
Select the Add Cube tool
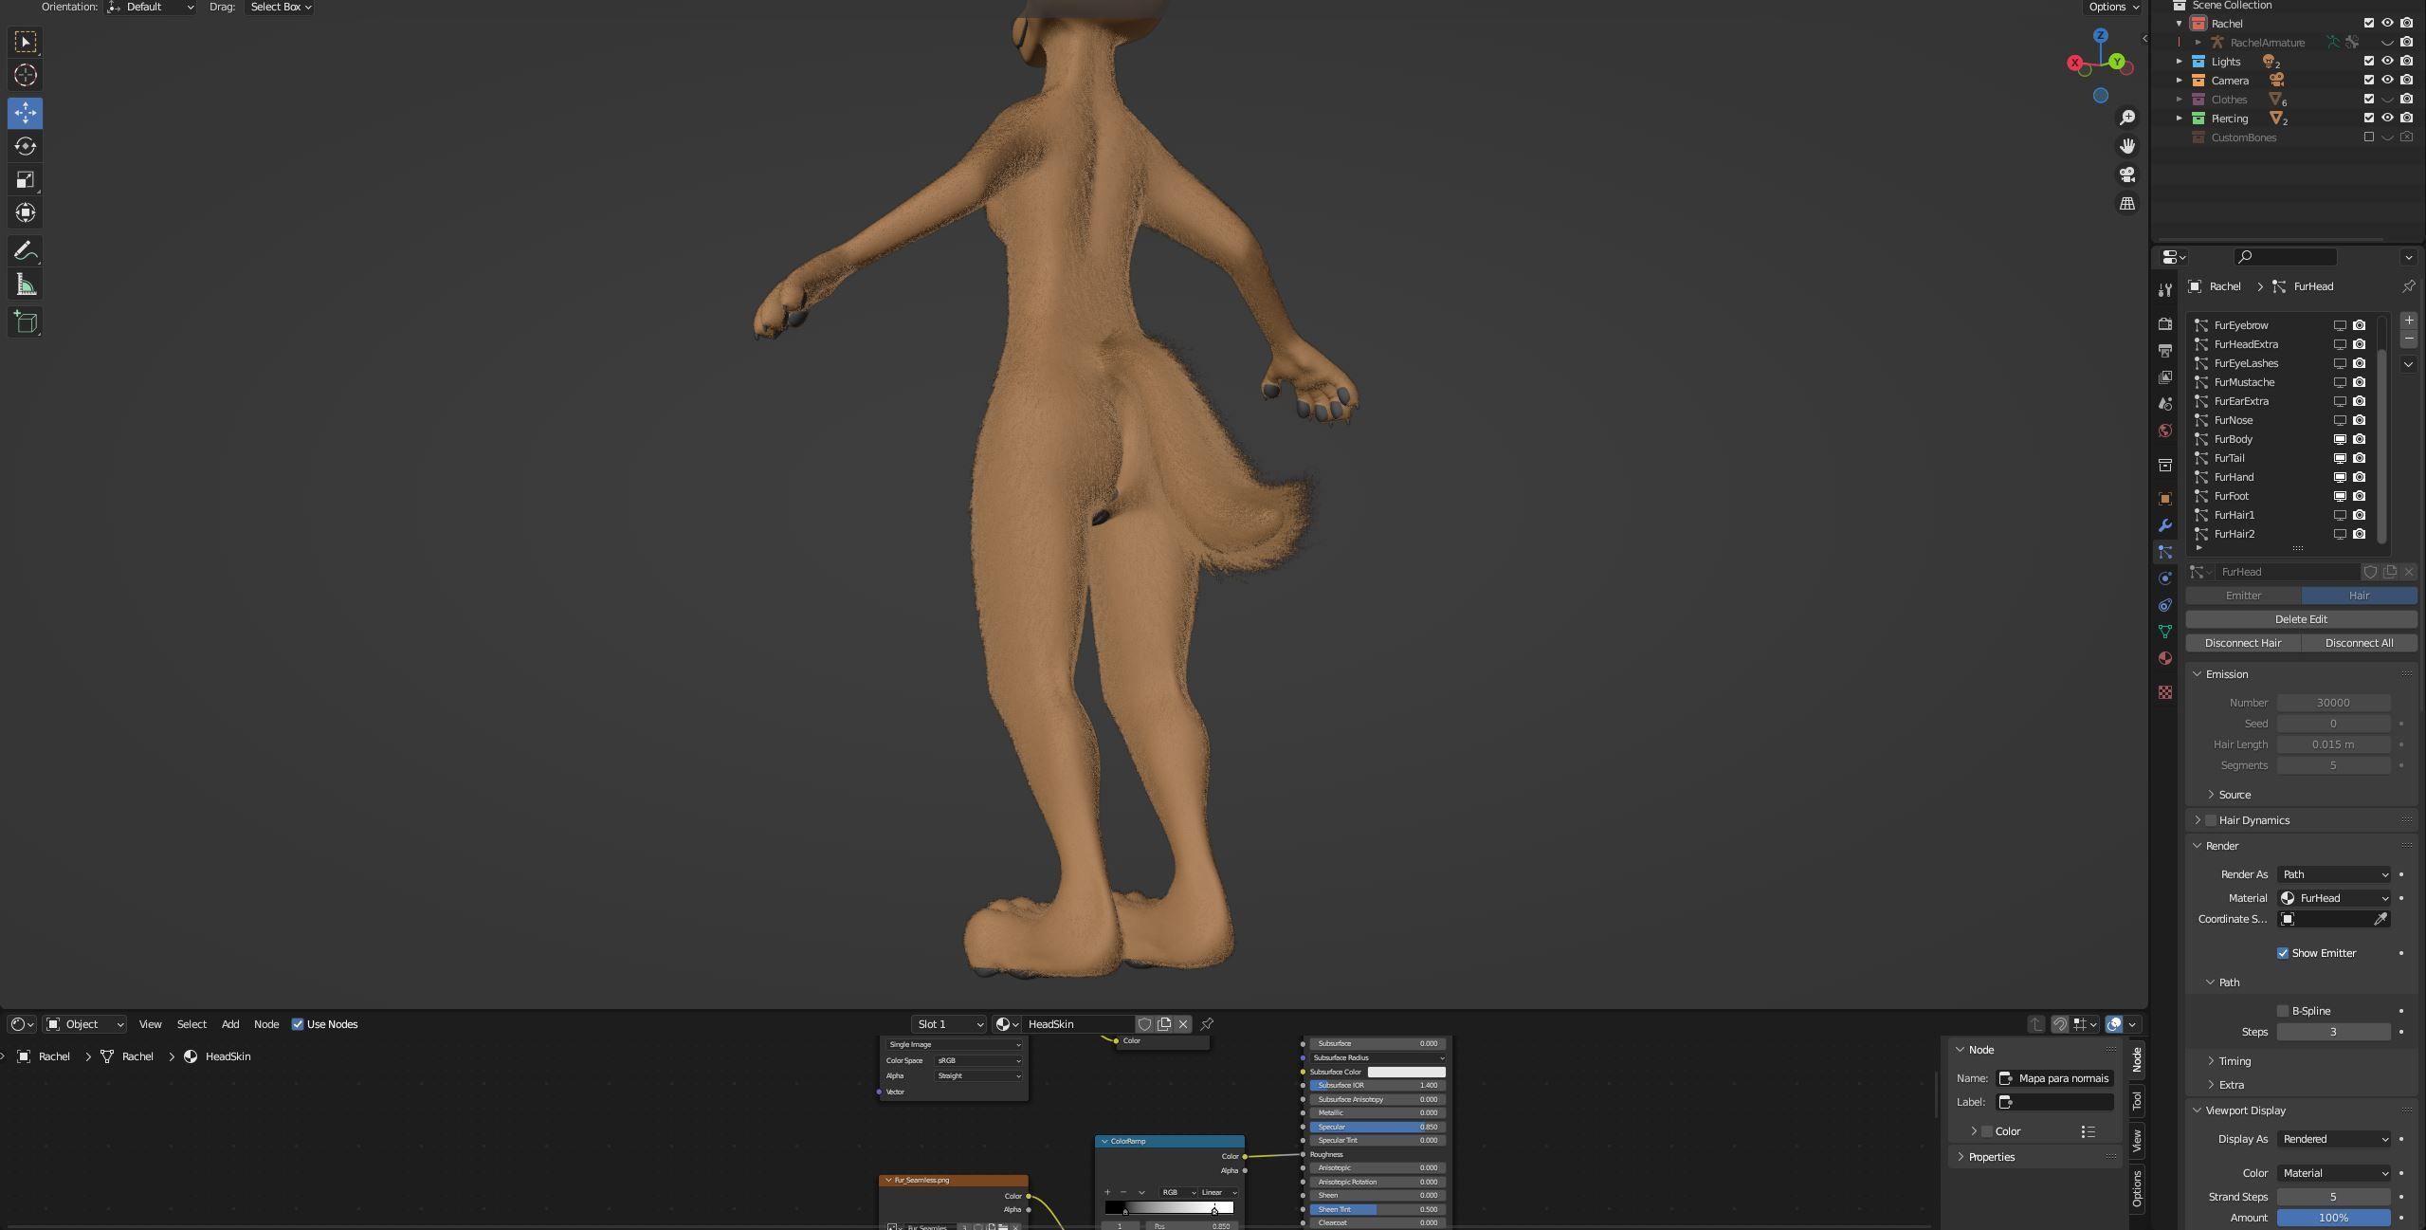[x=26, y=322]
